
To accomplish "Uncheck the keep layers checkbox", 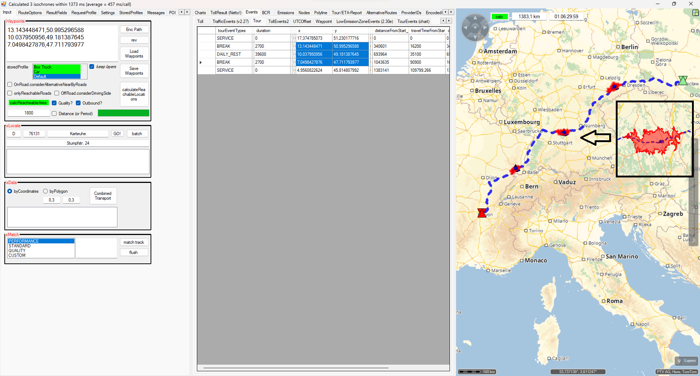I will pos(92,67).
